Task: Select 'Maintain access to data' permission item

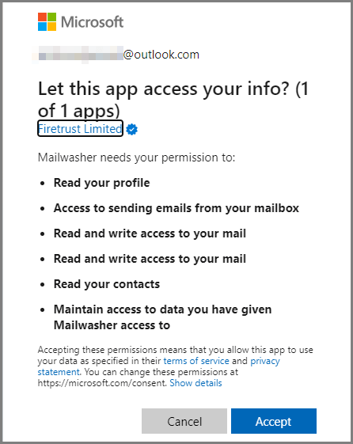Action: click(162, 317)
